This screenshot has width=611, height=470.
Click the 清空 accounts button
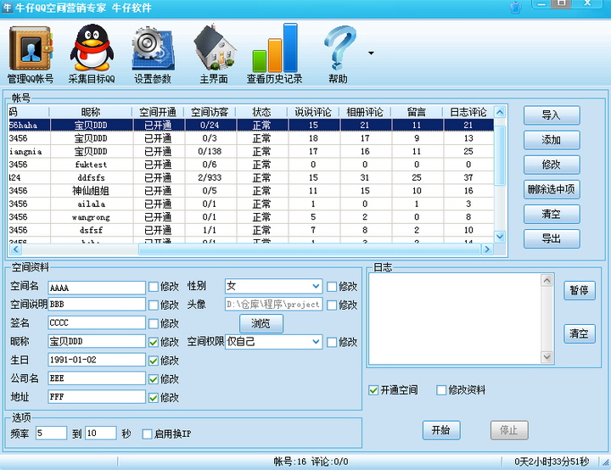point(552,214)
